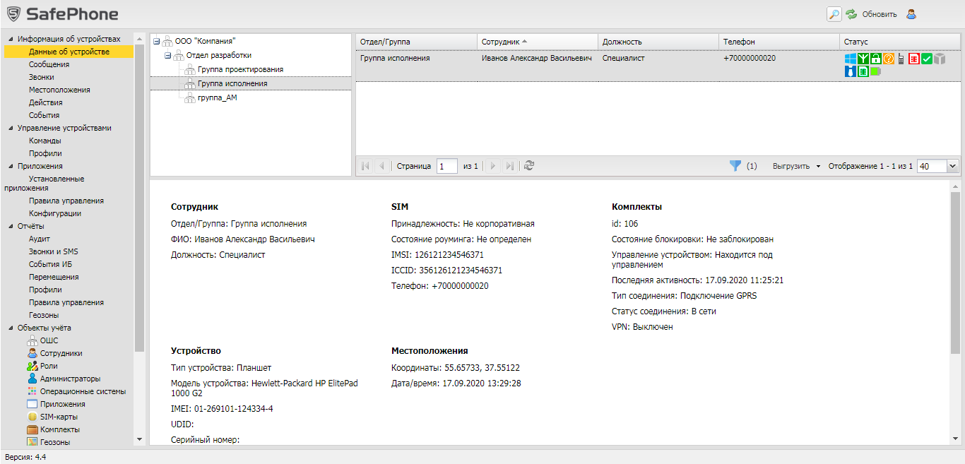This screenshot has width=965, height=464.
Task: Click the green open padlock status icon
Action: point(876,59)
